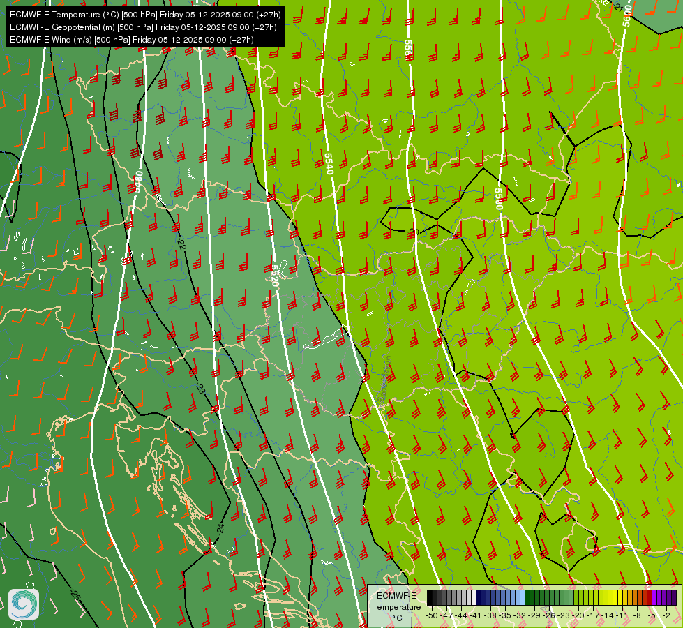Click the -25 isotherm label on the map

point(75,595)
